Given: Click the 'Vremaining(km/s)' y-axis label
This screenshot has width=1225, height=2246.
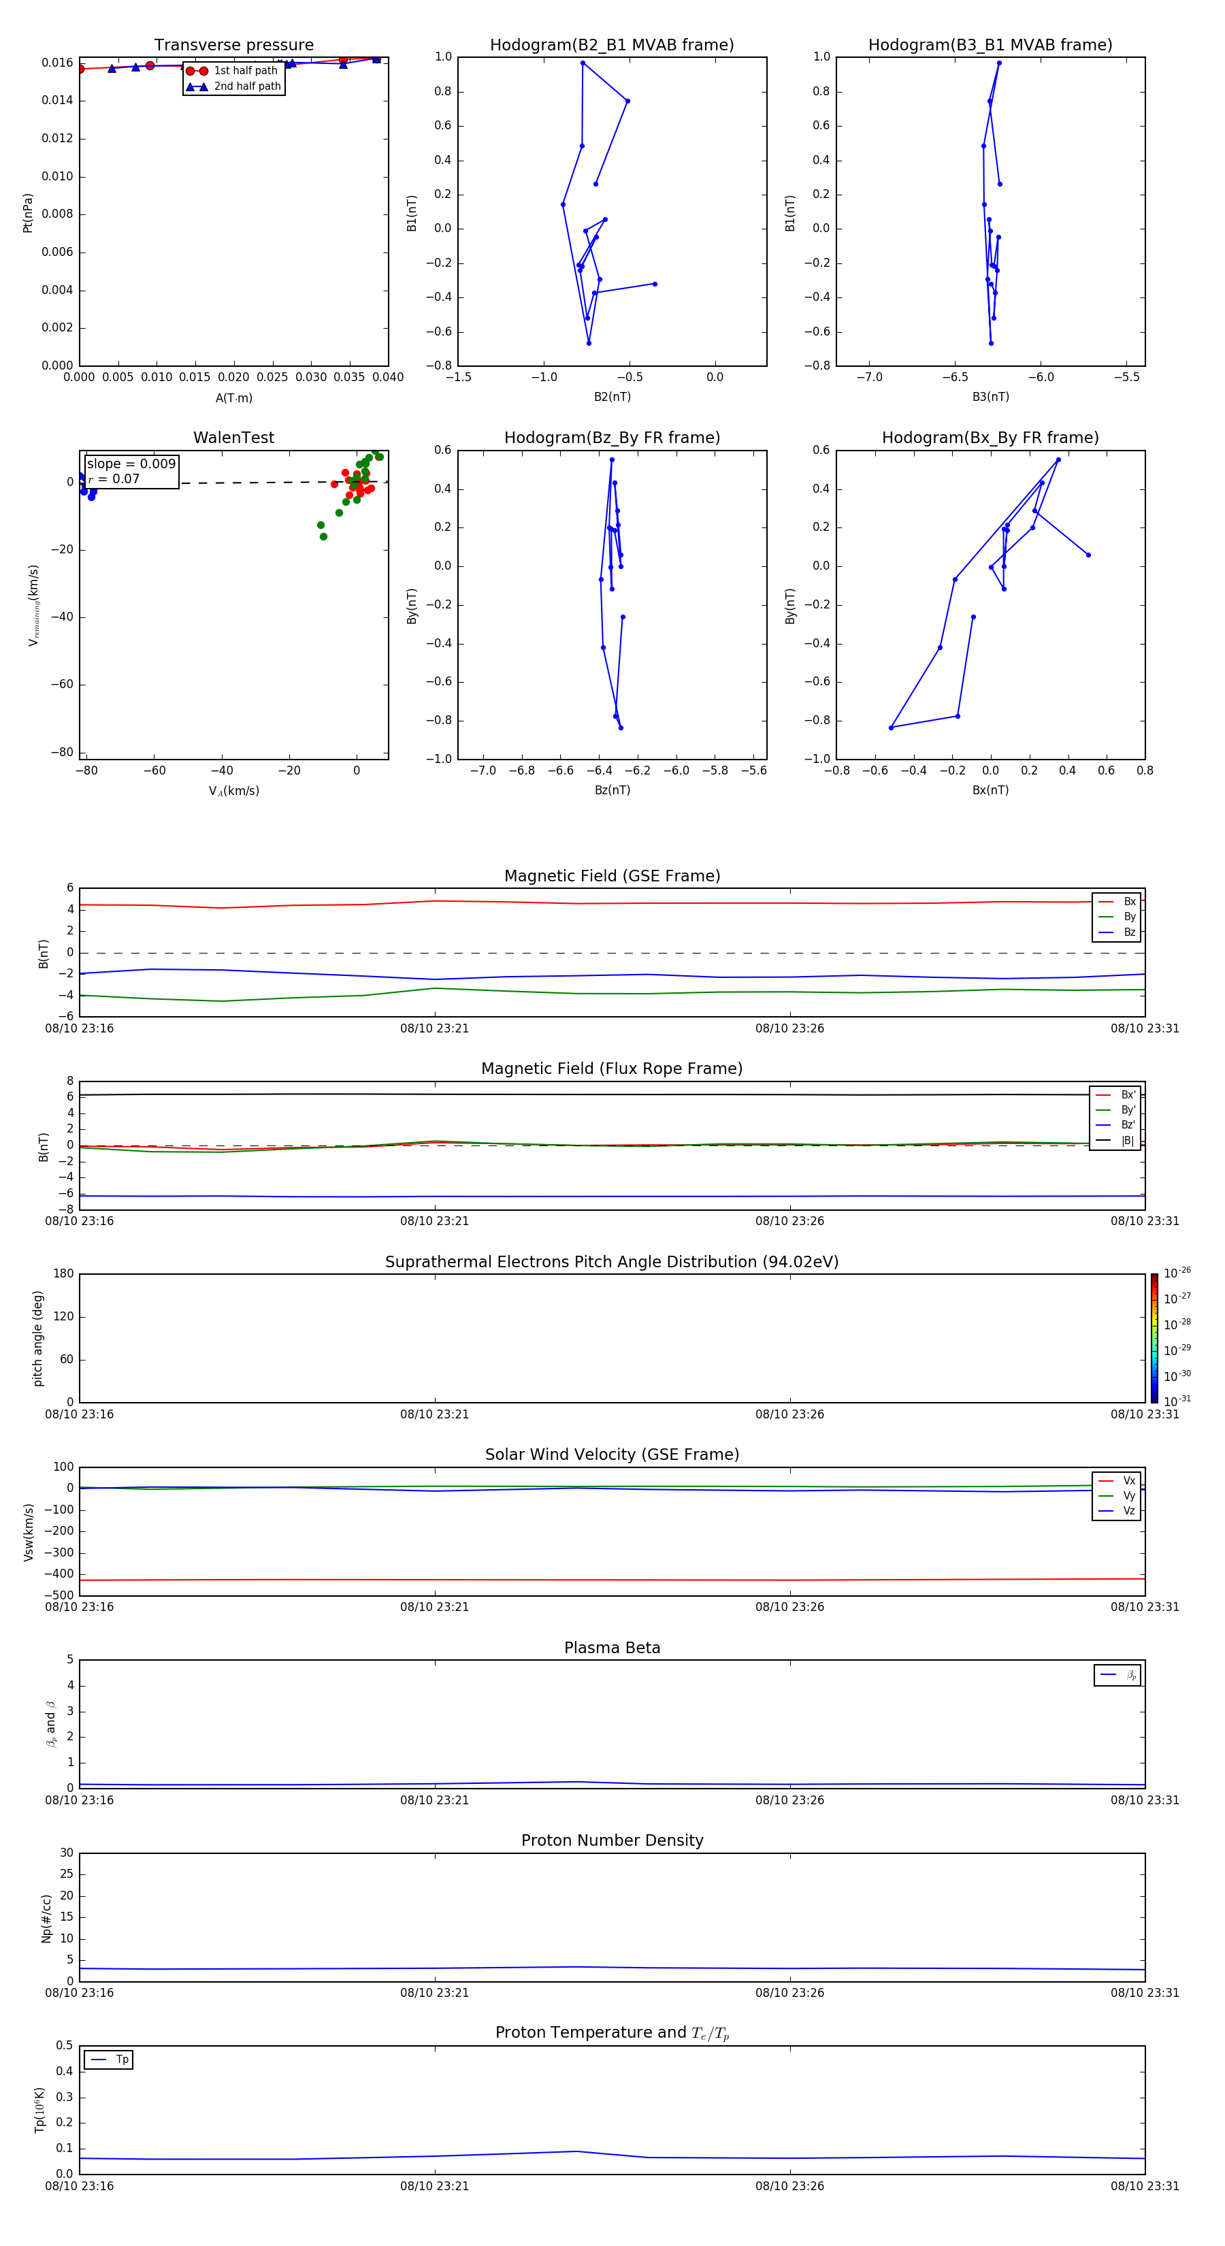Looking at the screenshot, I should click(33, 605).
